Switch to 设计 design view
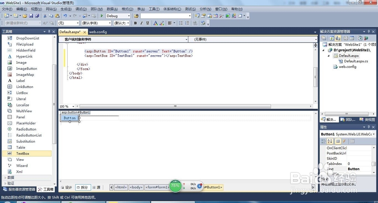 click(67, 188)
